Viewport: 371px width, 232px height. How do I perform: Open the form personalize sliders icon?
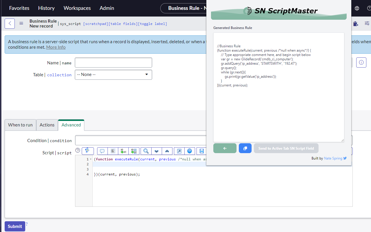point(367,23)
